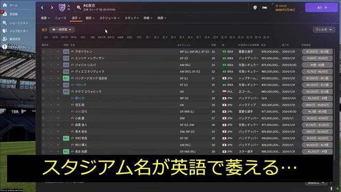Expand the row chevron for 長友 佑都
Screen dimensions: 341x192
point(58,151)
